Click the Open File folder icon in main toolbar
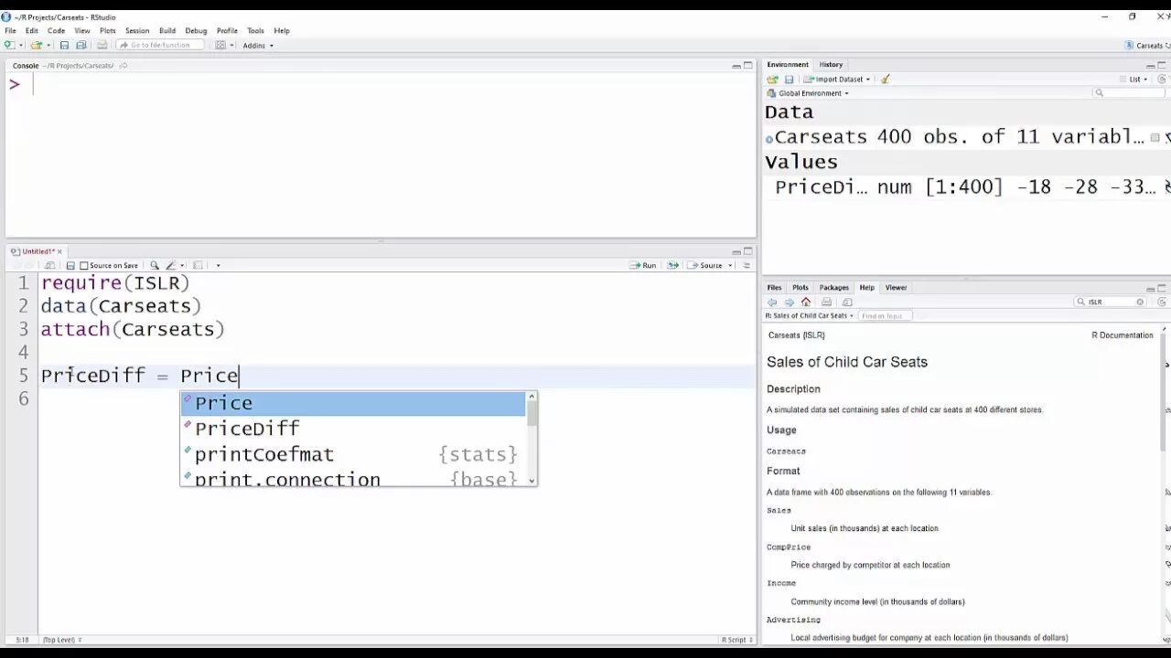Screen dimensions: 1171x658 pos(36,45)
